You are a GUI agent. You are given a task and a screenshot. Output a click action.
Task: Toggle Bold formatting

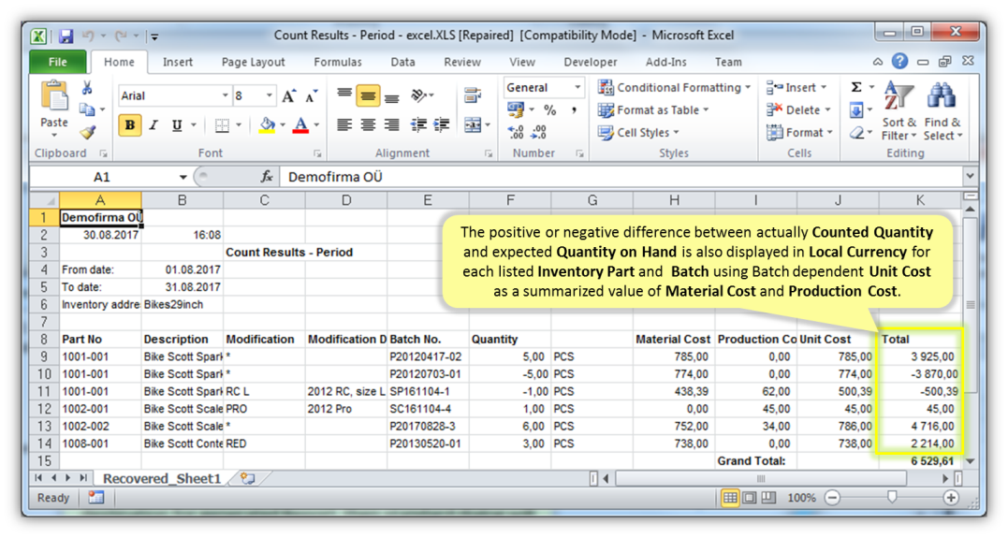pos(130,125)
